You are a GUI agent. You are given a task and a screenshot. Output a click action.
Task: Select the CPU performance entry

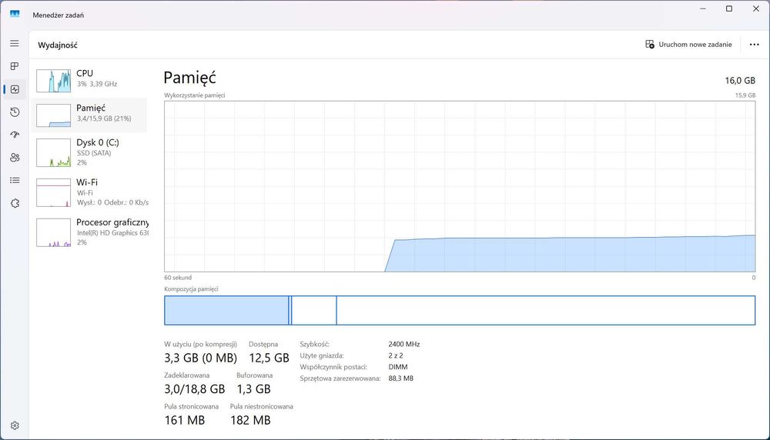pos(89,80)
